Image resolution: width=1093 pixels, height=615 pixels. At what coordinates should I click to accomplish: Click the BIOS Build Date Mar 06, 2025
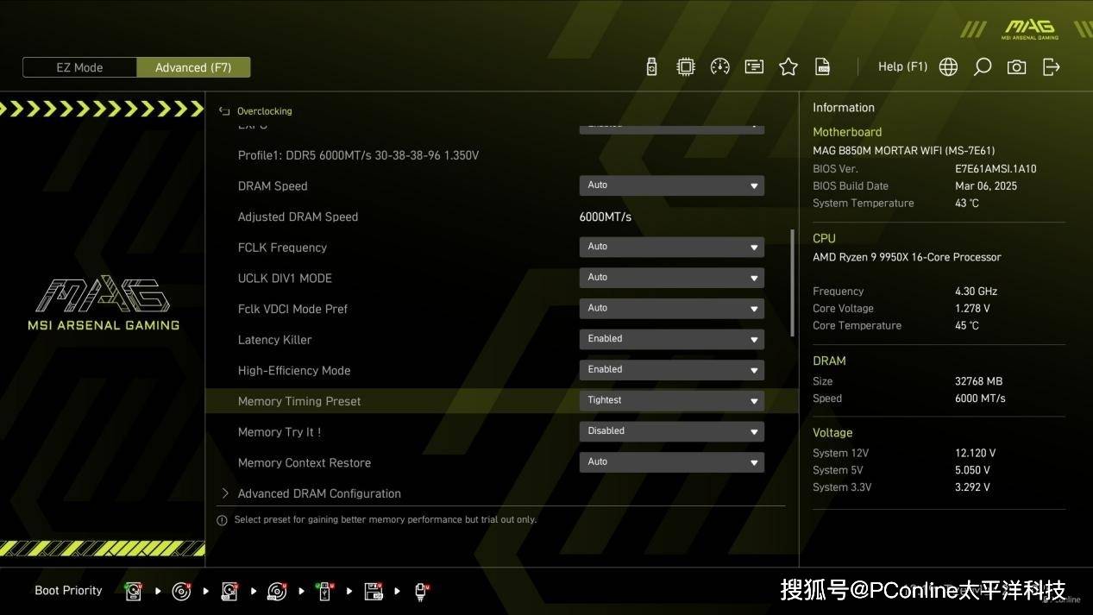pos(986,186)
